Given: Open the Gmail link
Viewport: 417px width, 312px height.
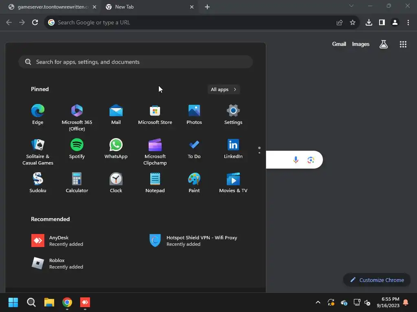Looking at the screenshot, I should point(339,44).
